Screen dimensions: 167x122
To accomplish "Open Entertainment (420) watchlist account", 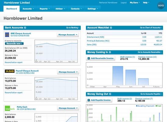I will (x=95, y=37).
